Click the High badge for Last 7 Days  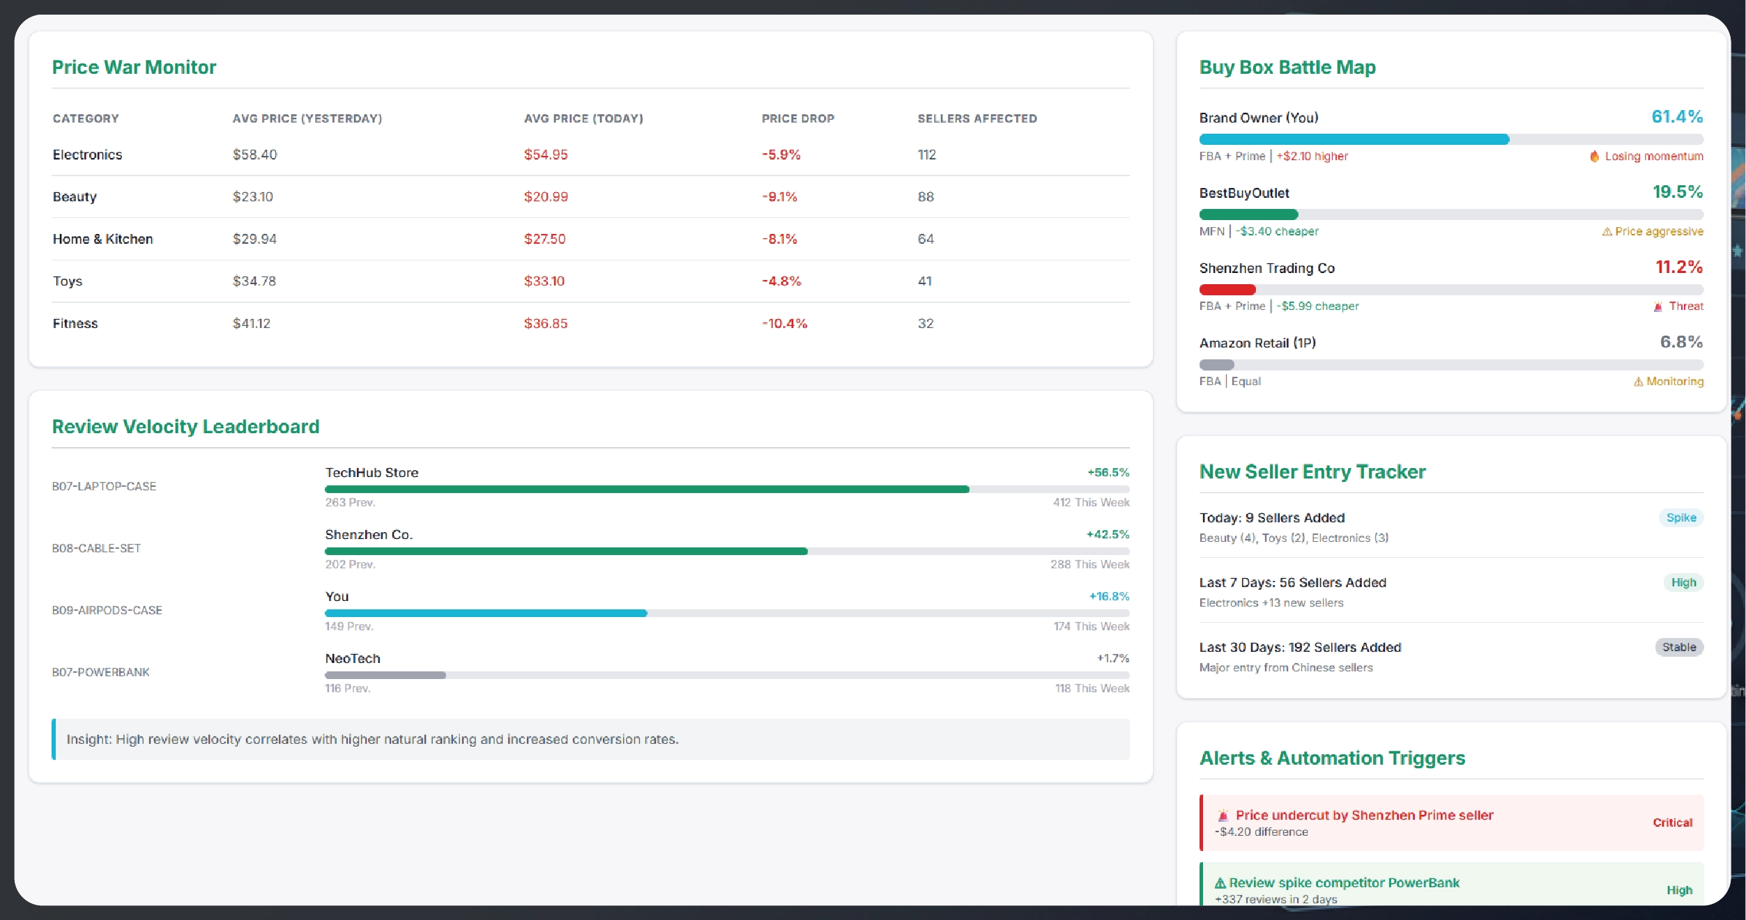[1683, 582]
